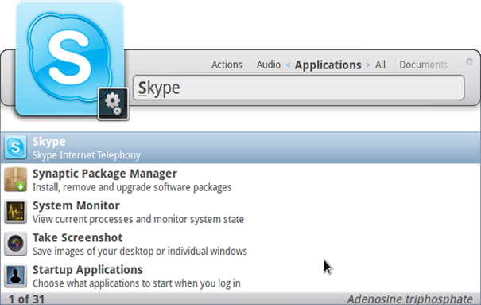
Task: Click the '1 of 31' result counter
Action: (26, 299)
